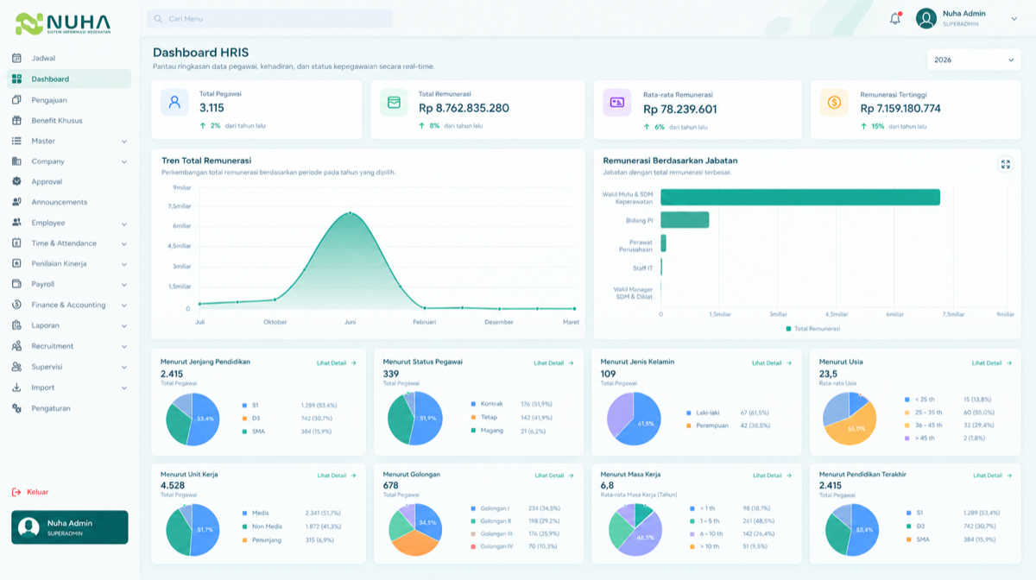This screenshot has height=580, width=1036.
Task: Click the Keluar logout button
Action: coord(30,492)
